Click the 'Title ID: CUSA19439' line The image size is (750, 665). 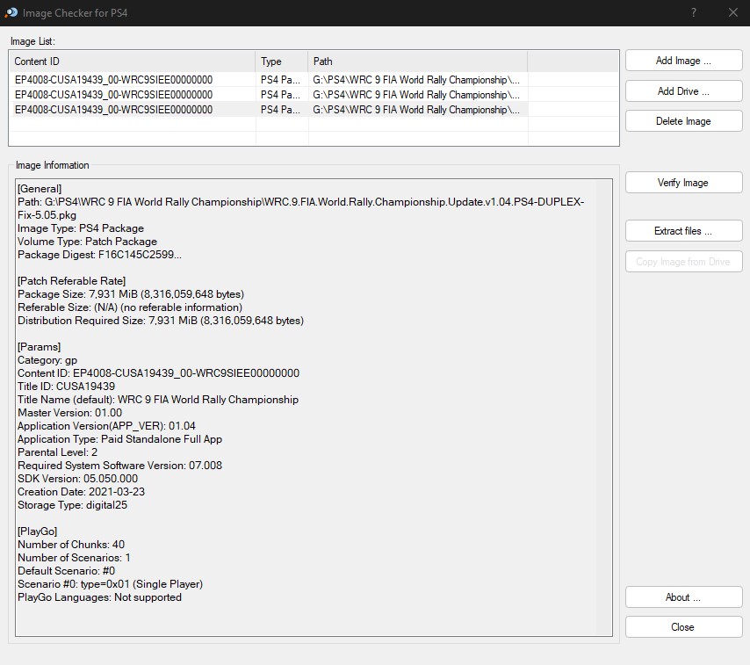(67, 387)
